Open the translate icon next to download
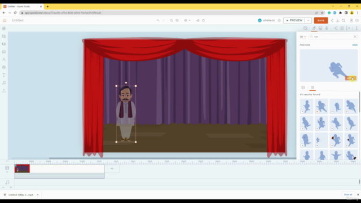This screenshot has height=203, width=361. [344, 20]
